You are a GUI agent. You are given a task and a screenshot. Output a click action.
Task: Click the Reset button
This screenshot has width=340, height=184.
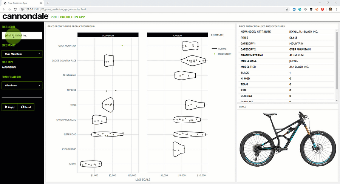click(26, 107)
